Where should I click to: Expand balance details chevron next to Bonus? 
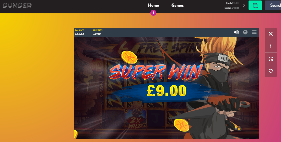[244, 5]
